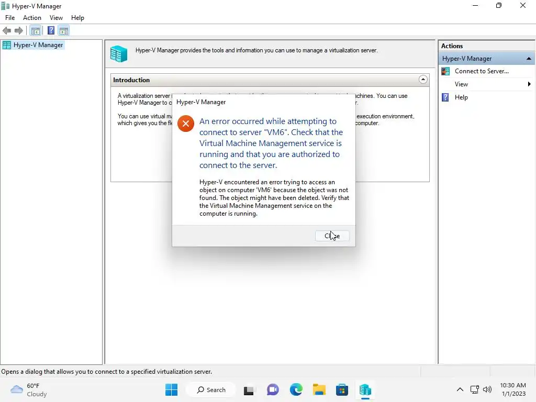Image resolution: width=536 pixels, height=402 pixels.
Task: Close the Hyper-V Manager error dialog
Action: coord(332,236)
